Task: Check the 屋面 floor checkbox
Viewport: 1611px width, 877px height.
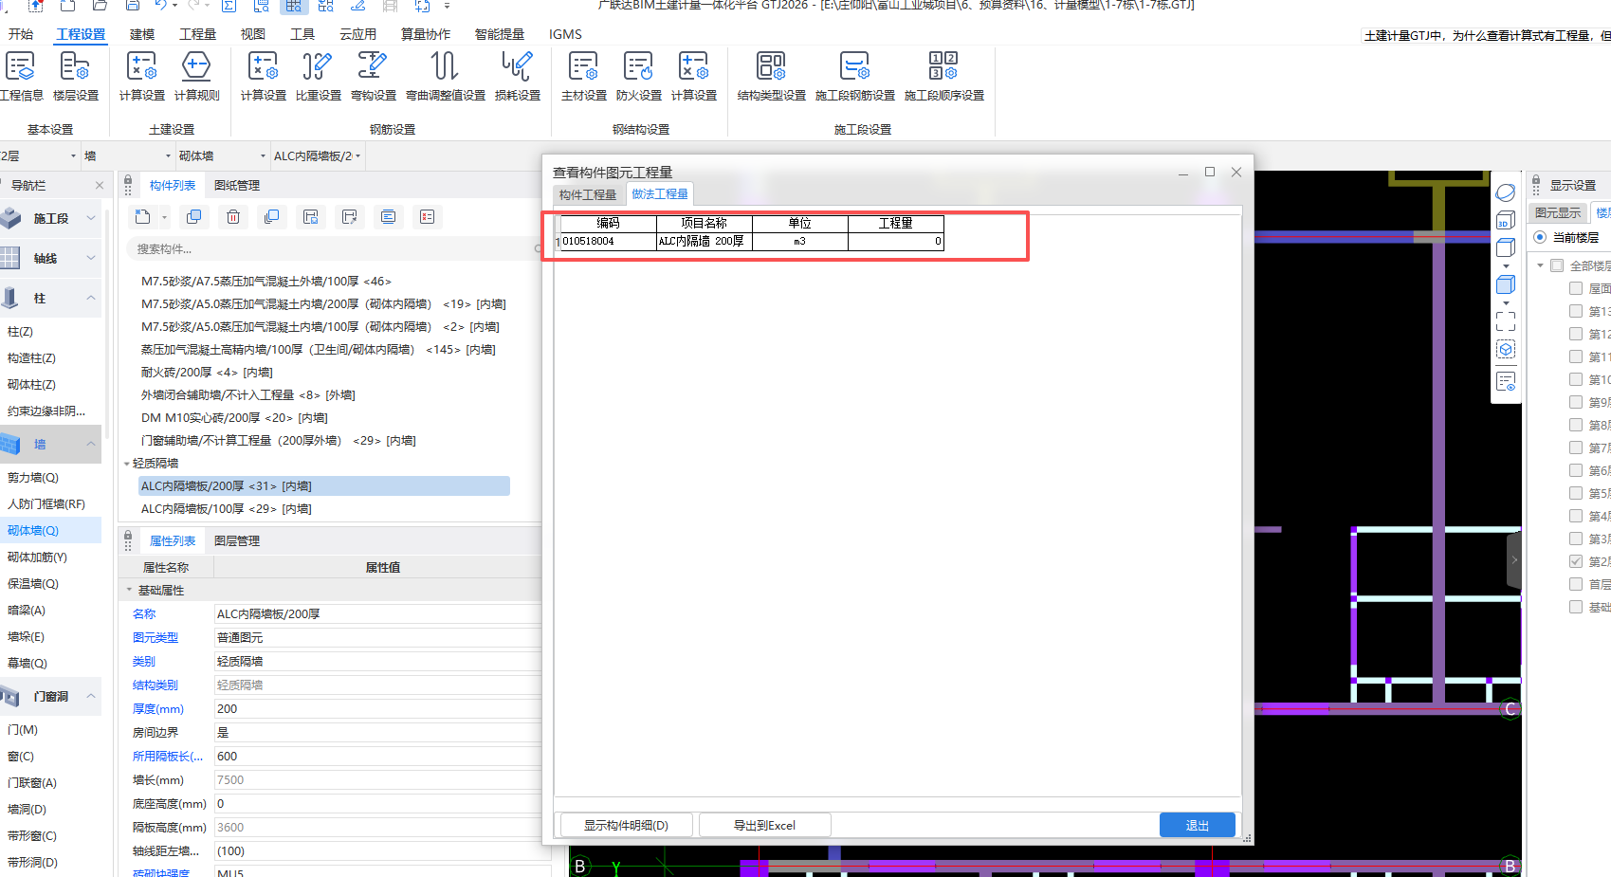Action: click(1576, 288)
